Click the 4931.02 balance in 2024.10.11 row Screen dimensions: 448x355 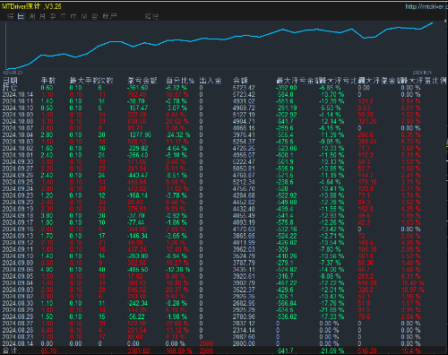(x=244, y=101)
